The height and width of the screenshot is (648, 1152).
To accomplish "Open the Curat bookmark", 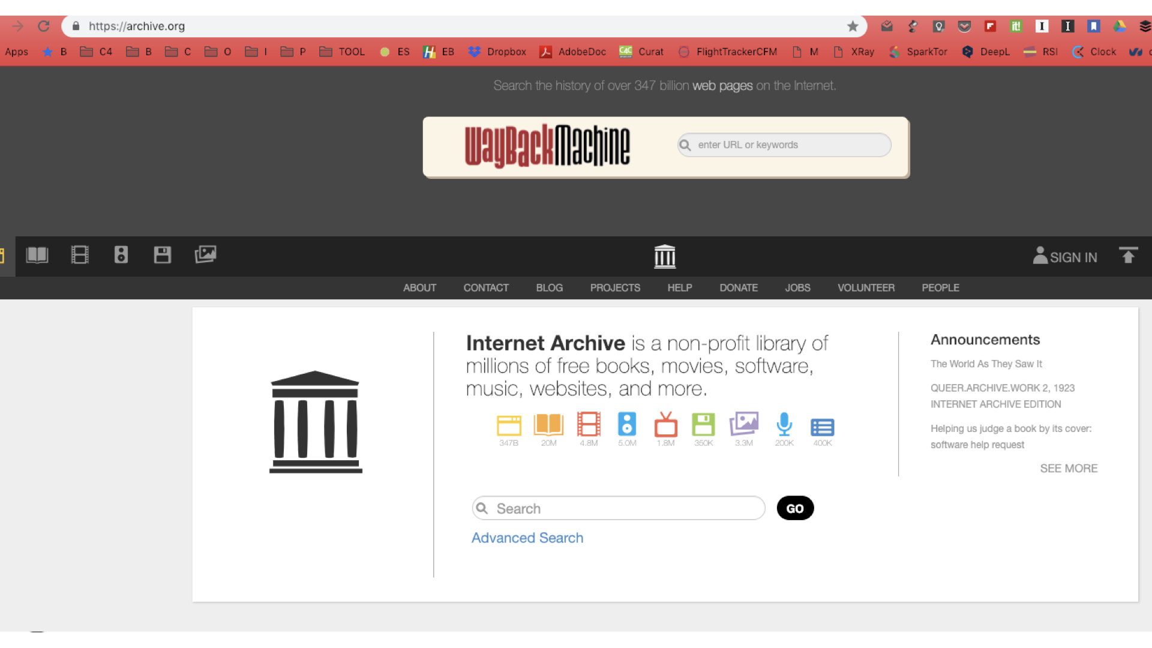I will point(641,52).
